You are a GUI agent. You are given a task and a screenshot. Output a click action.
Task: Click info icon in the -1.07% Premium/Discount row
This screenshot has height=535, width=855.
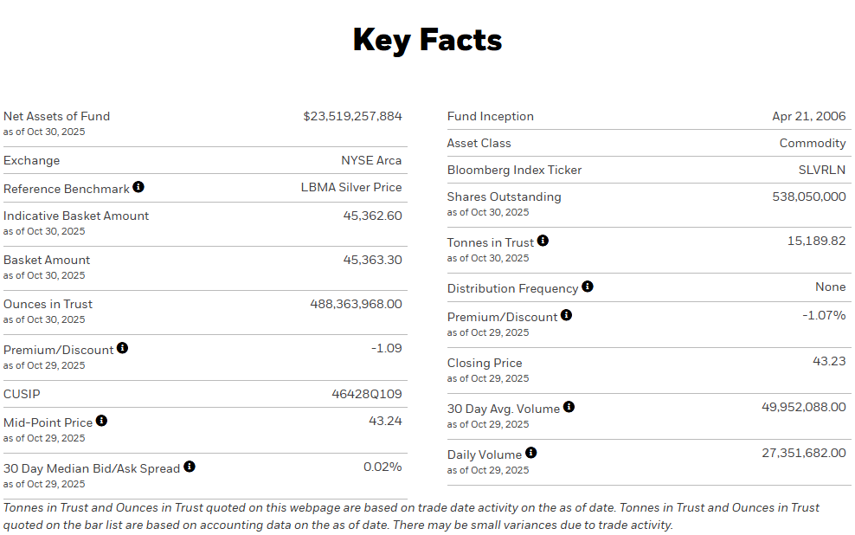click(566, 315)
